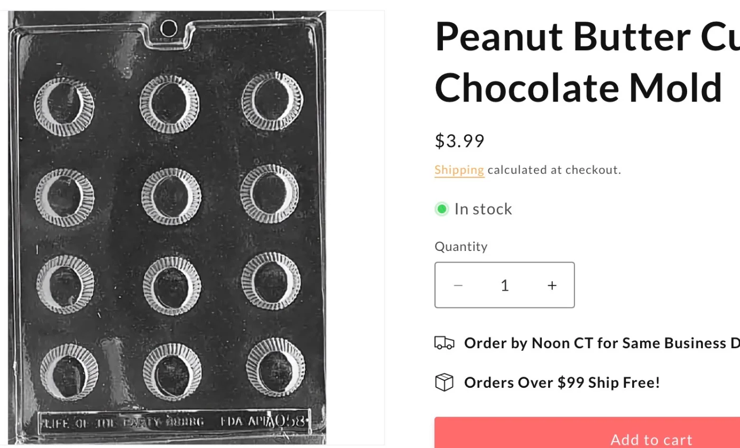This screenshot has height=448, width=740.
Task: Click the top-center cavity of the mold
Action: point(169,104)
